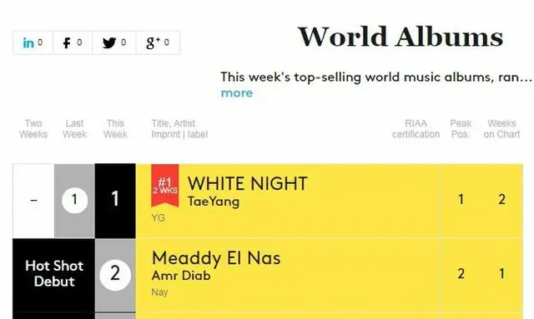Select the RIAA certification column header
Image resolution: width=534 pixels, height=319 pixels.
tap(416, 129)
